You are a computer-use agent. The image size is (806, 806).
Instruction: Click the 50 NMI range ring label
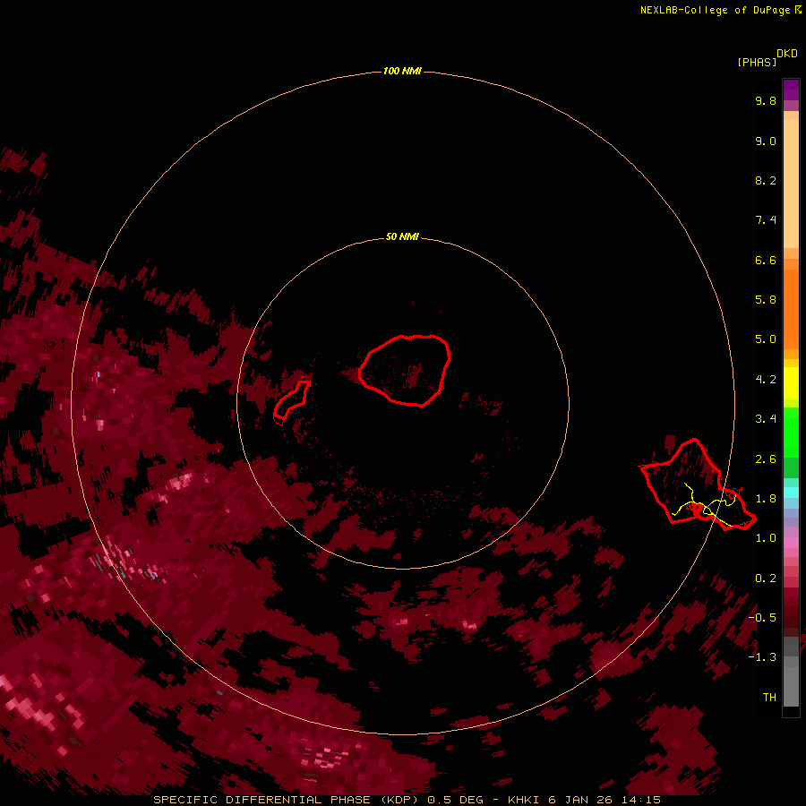[x=402, y=236]
